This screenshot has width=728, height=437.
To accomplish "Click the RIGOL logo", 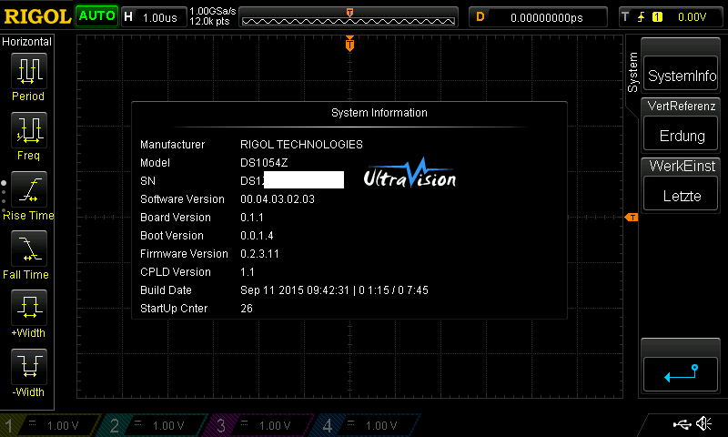I will 37,16.
